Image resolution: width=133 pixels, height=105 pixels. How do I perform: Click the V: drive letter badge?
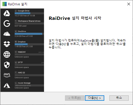(16, 52)
